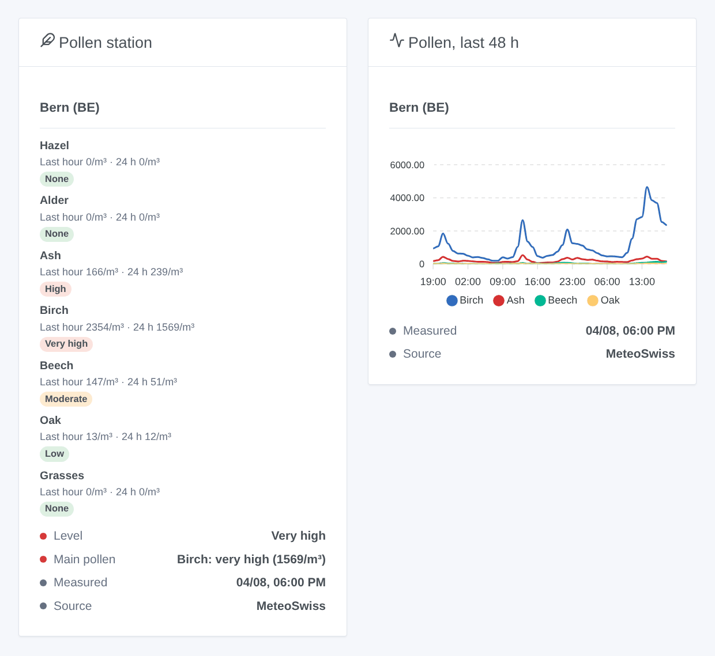The image size is (715, 656).
Task: Click the None badge under Hazel
Action: 57,179
